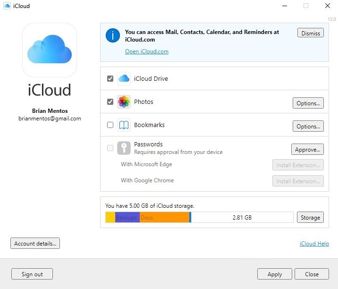Click the Brian Mentos account name

click(x=50, y=111)
